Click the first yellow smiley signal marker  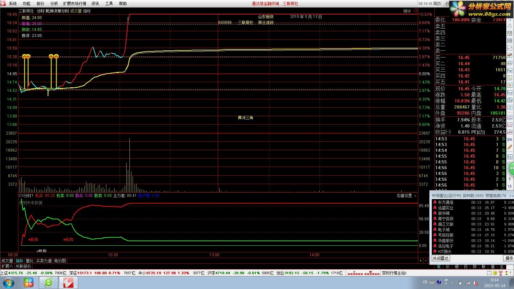(x=24, y=57)
